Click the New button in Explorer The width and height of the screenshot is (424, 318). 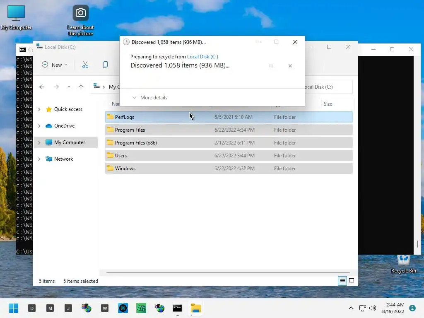coord(55,65)
